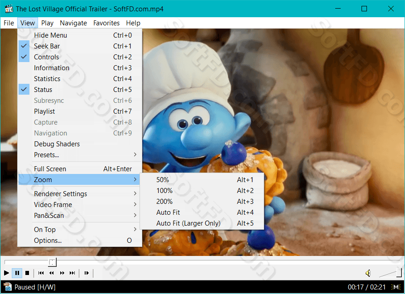Set zoom to 50%
Image resolution: width=405 pixels, height=294 pixels.
pyautogui.click(x=202, y=179)
